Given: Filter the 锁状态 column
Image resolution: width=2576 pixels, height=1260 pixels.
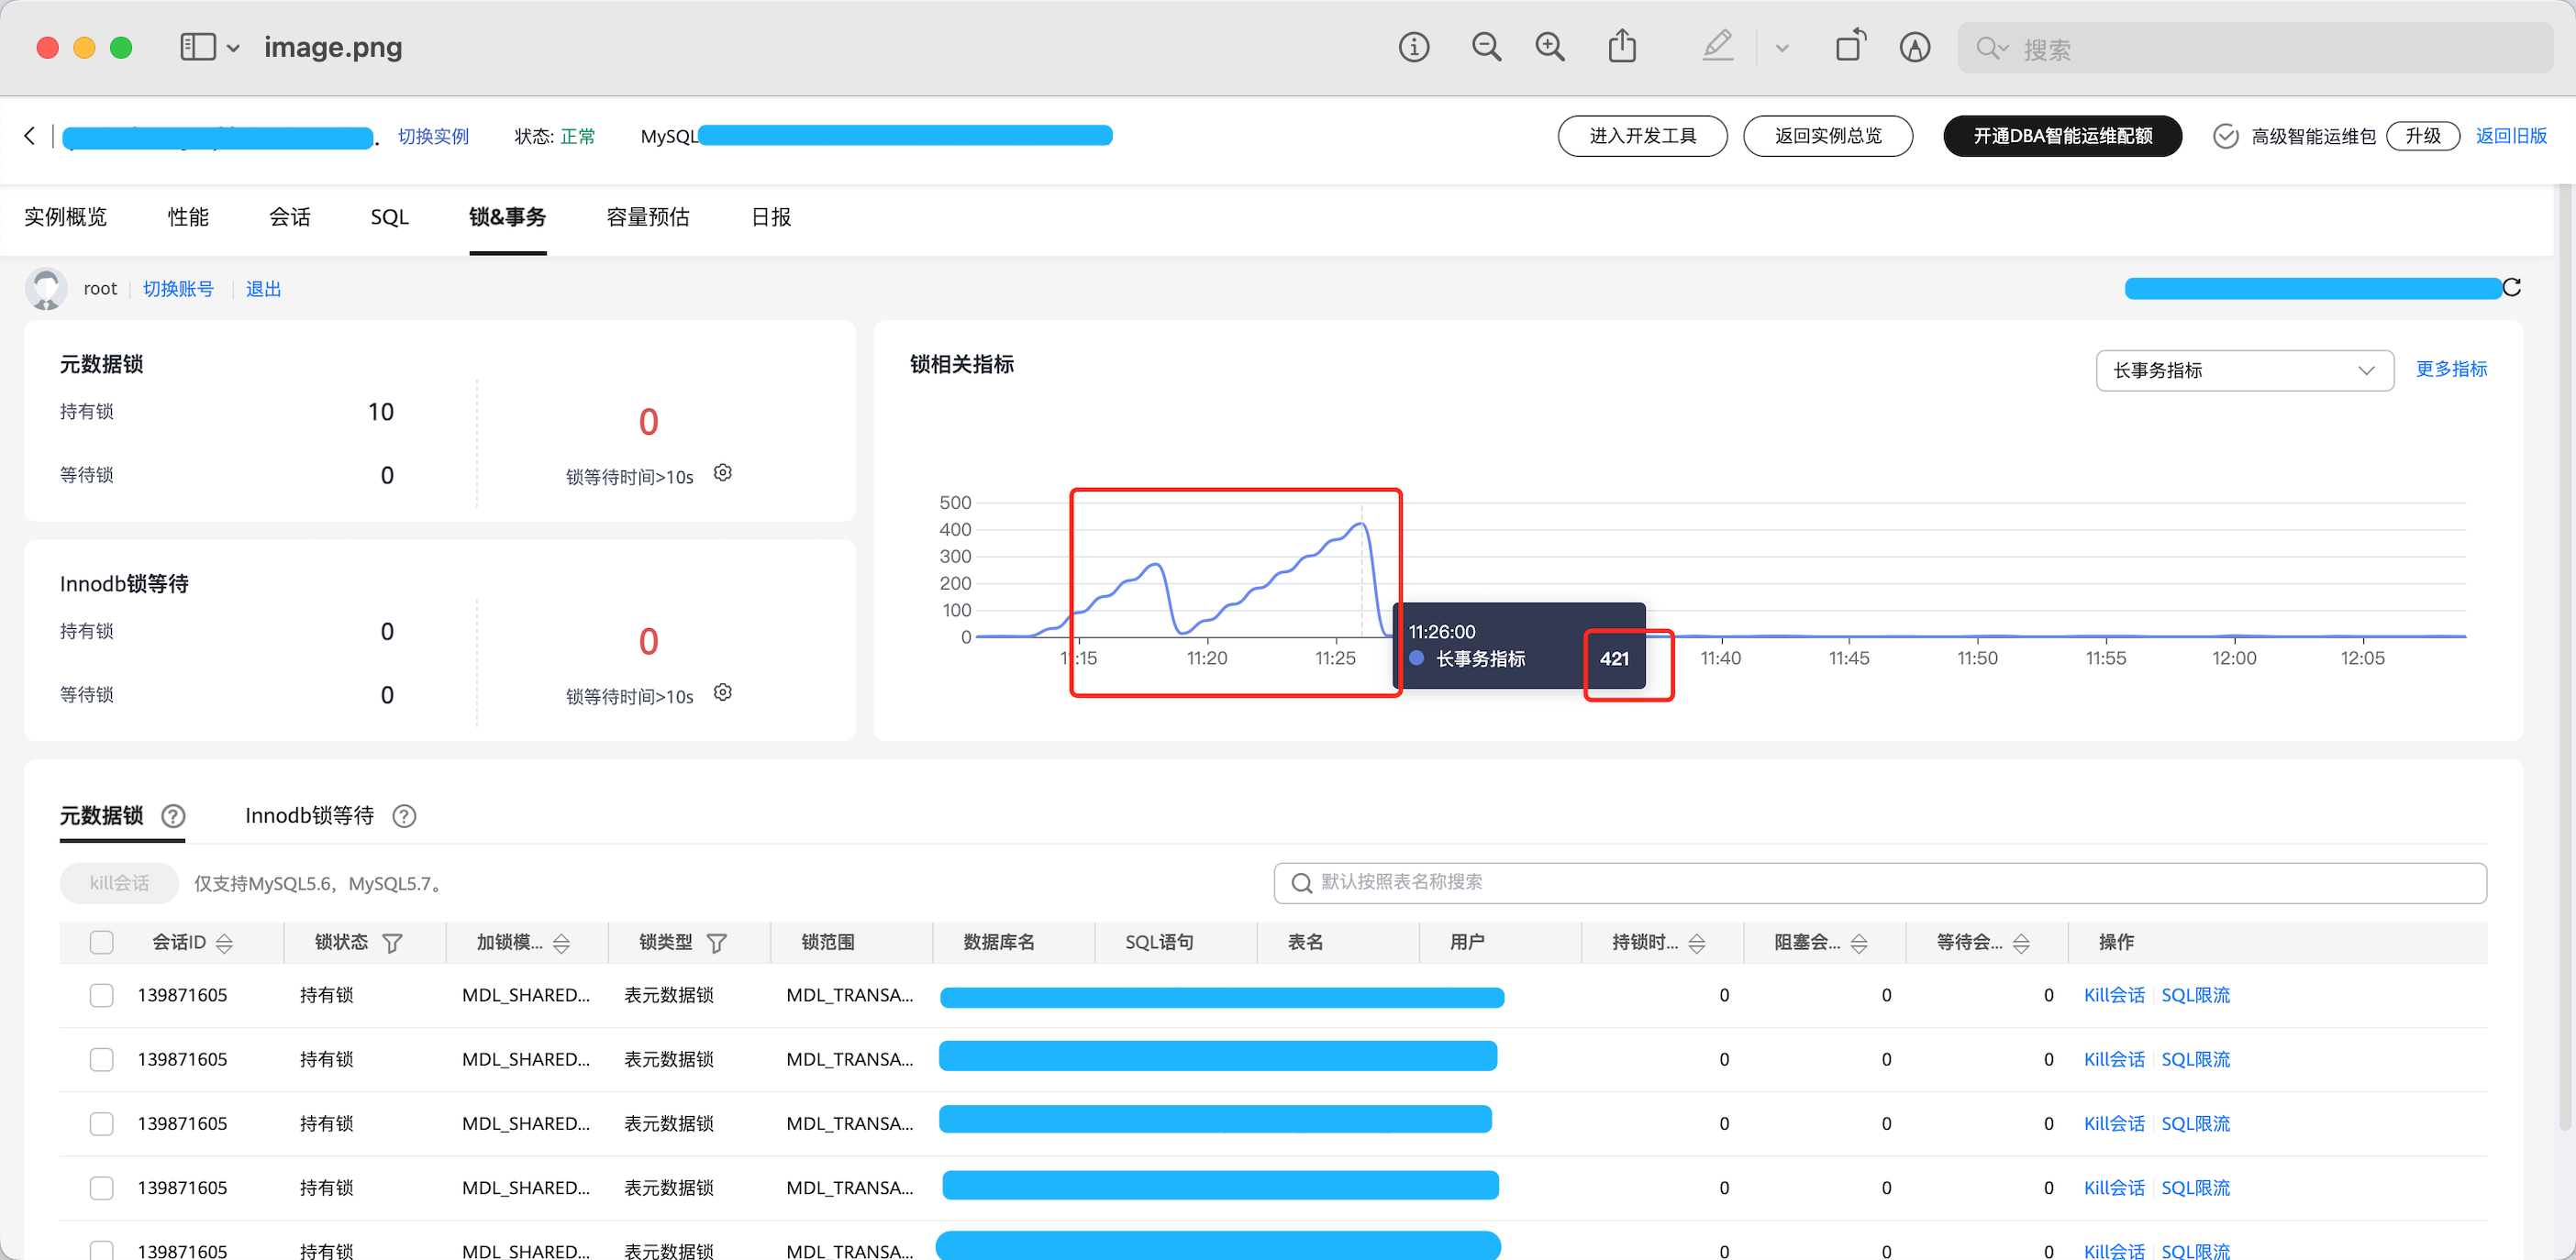Looking at the screenshot, I should point(393,943).
